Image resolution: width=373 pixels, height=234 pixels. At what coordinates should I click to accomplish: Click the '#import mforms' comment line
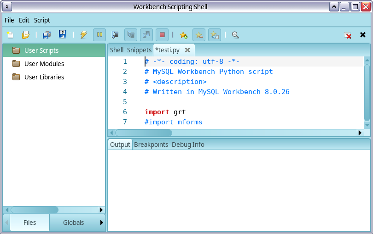(174, 122)
